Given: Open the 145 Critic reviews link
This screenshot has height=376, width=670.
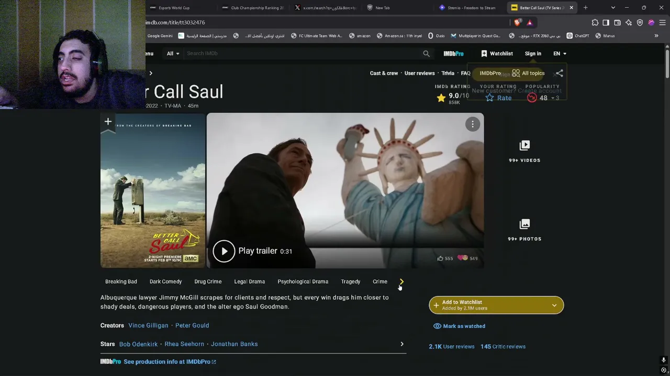Looking at the screenshot, I should (x=503, y=346).
